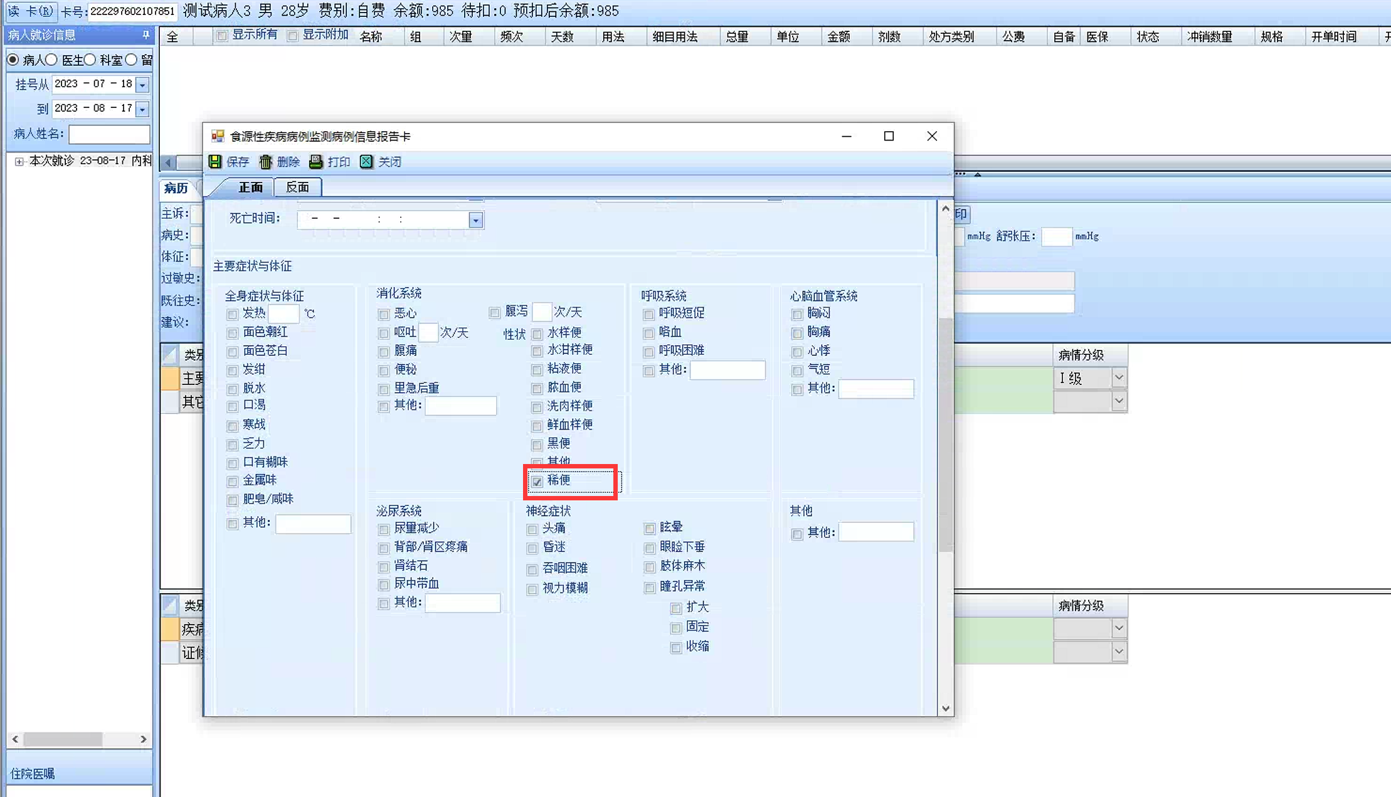Click the Close (关闭) toolbar icon

[366, 162]
